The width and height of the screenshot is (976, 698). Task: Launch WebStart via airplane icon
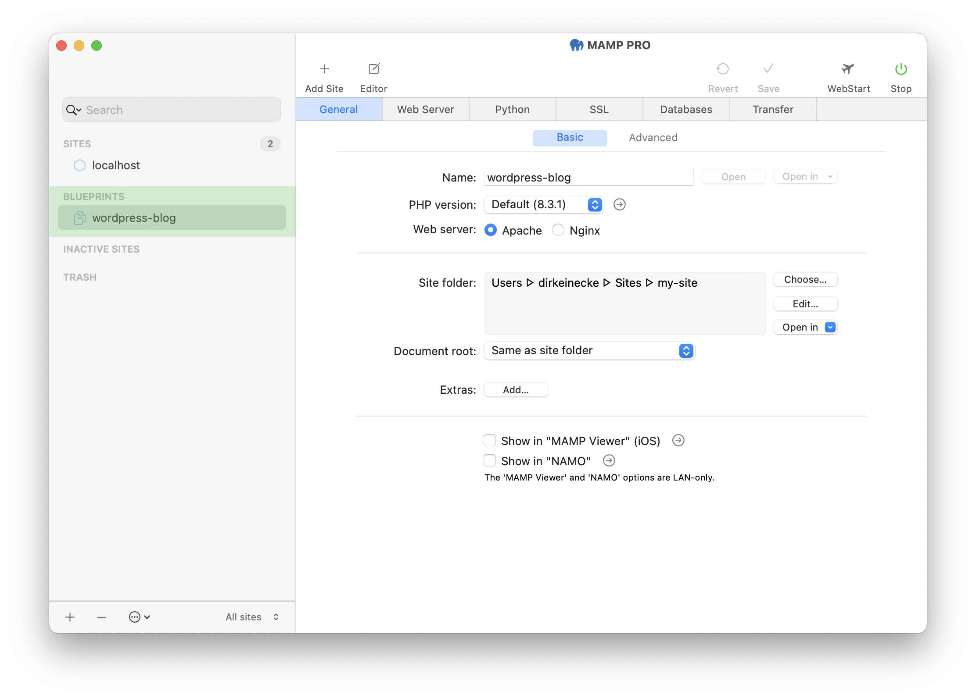pyautogui.click(x=848, y=69)
